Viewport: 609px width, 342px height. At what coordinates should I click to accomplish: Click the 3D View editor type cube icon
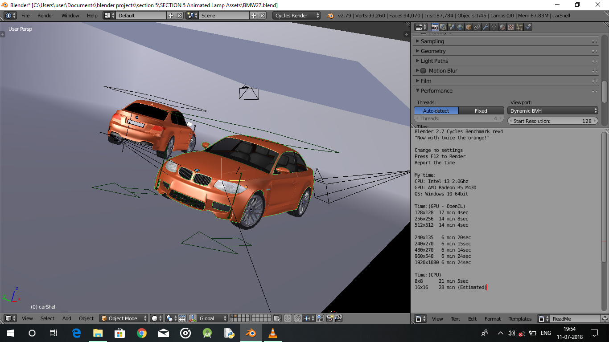click(x=10, y=318)
